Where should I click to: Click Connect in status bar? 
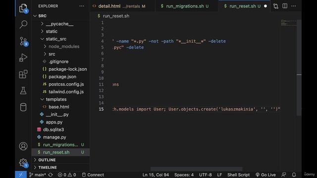[93, 175]
